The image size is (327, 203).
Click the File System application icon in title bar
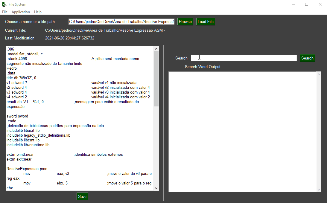click(x=4, y=4)
